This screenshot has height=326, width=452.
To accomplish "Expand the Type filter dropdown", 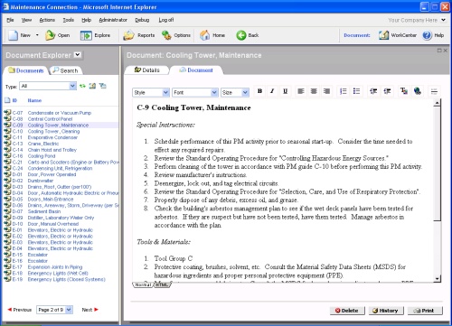I will point(48,86).
